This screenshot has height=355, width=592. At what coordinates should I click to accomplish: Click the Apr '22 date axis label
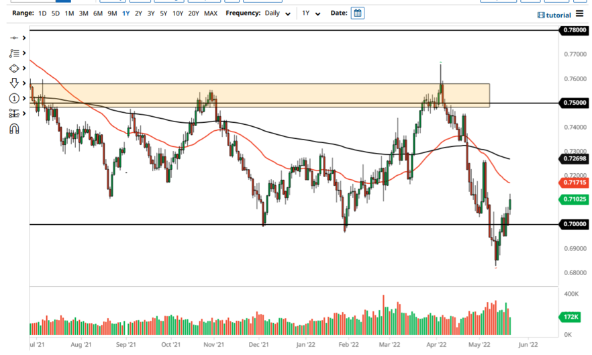click(436, 344)
